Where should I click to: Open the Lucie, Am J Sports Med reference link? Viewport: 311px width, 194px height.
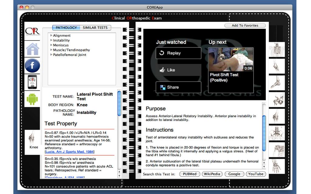[x=70, y=152]
